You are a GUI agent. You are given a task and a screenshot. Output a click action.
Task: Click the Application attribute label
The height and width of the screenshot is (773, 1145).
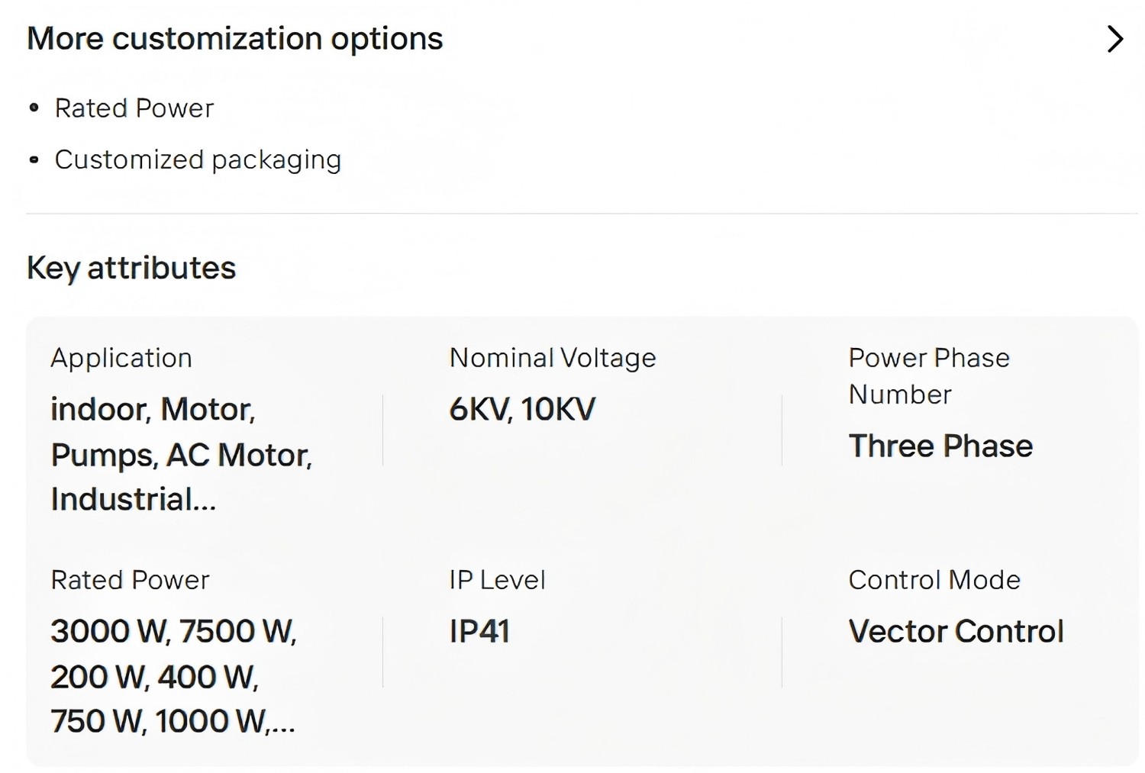click(121, 358)
